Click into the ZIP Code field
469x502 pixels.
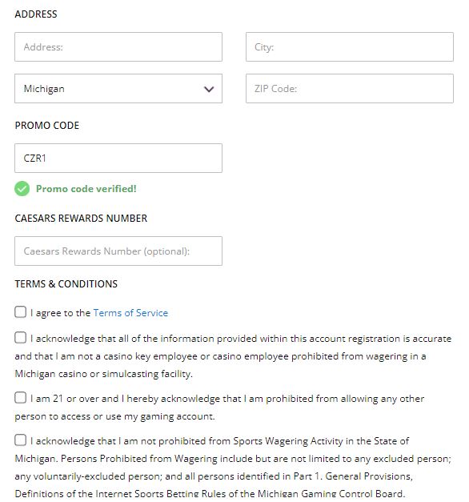(x=350, y=89)
